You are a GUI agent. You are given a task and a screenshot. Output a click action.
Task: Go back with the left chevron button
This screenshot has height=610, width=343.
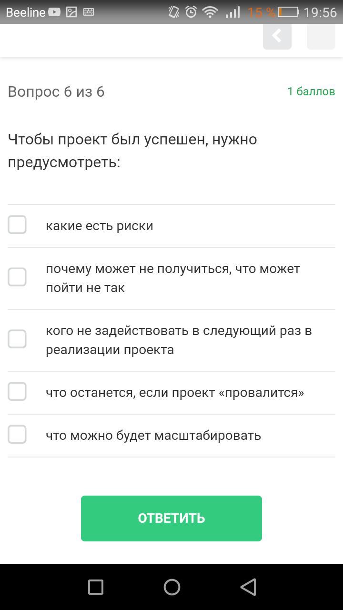(277, 36)
